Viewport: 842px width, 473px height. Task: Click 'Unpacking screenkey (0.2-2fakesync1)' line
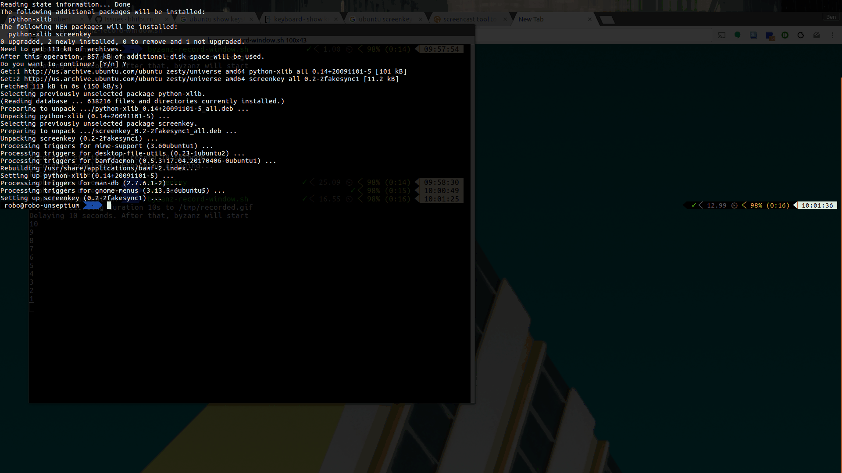79,138
